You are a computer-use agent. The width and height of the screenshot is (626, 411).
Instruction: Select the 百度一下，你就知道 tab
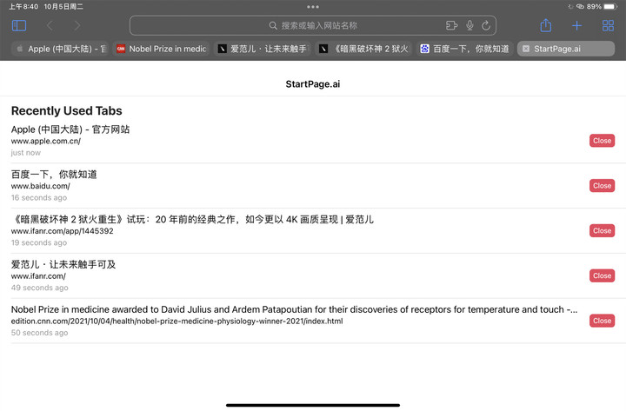[464, 49]
